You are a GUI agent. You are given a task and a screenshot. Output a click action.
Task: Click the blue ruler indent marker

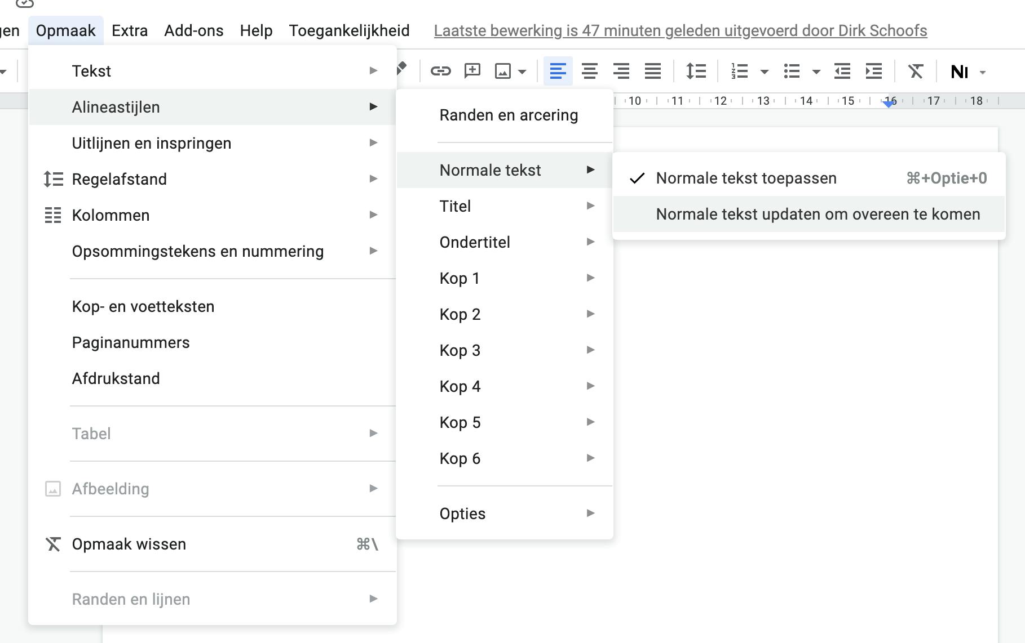(x=889, y=103)
